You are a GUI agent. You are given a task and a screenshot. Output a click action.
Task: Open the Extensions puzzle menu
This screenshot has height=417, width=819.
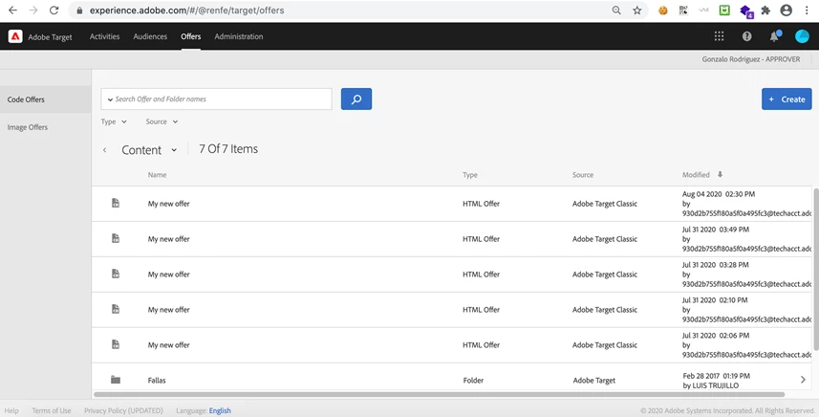[x=765, y=10]
